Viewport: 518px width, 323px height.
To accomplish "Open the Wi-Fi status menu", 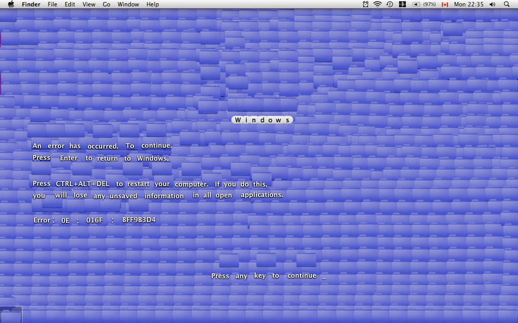I will tap(377, 5).
